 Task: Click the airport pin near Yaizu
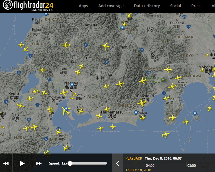coord(136,112)
